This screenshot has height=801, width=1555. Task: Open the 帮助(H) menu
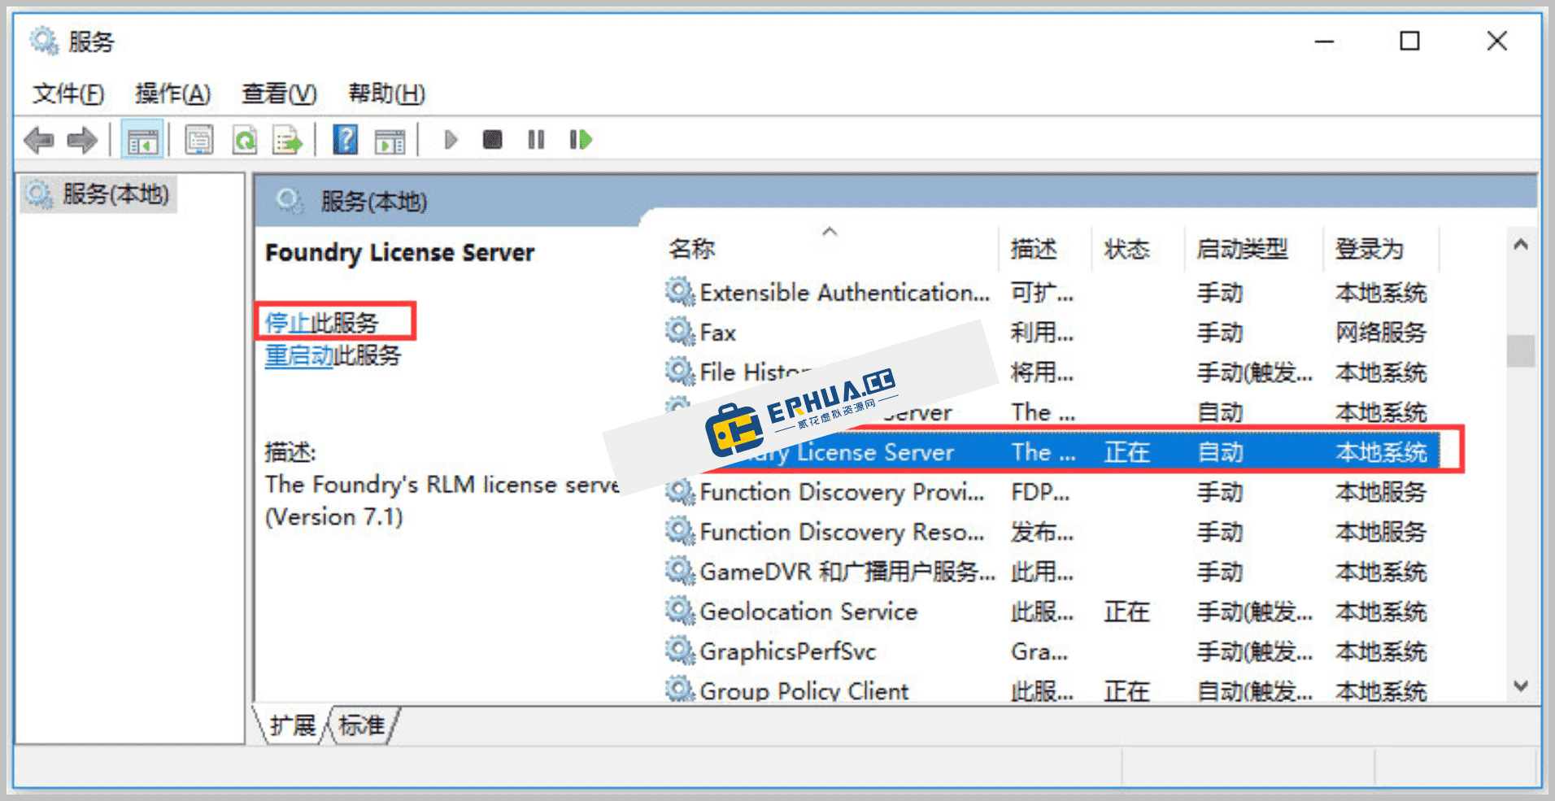(386, 94)
